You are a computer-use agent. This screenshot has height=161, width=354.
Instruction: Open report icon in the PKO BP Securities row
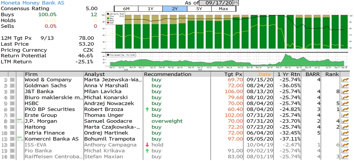[x=12, y=109]
